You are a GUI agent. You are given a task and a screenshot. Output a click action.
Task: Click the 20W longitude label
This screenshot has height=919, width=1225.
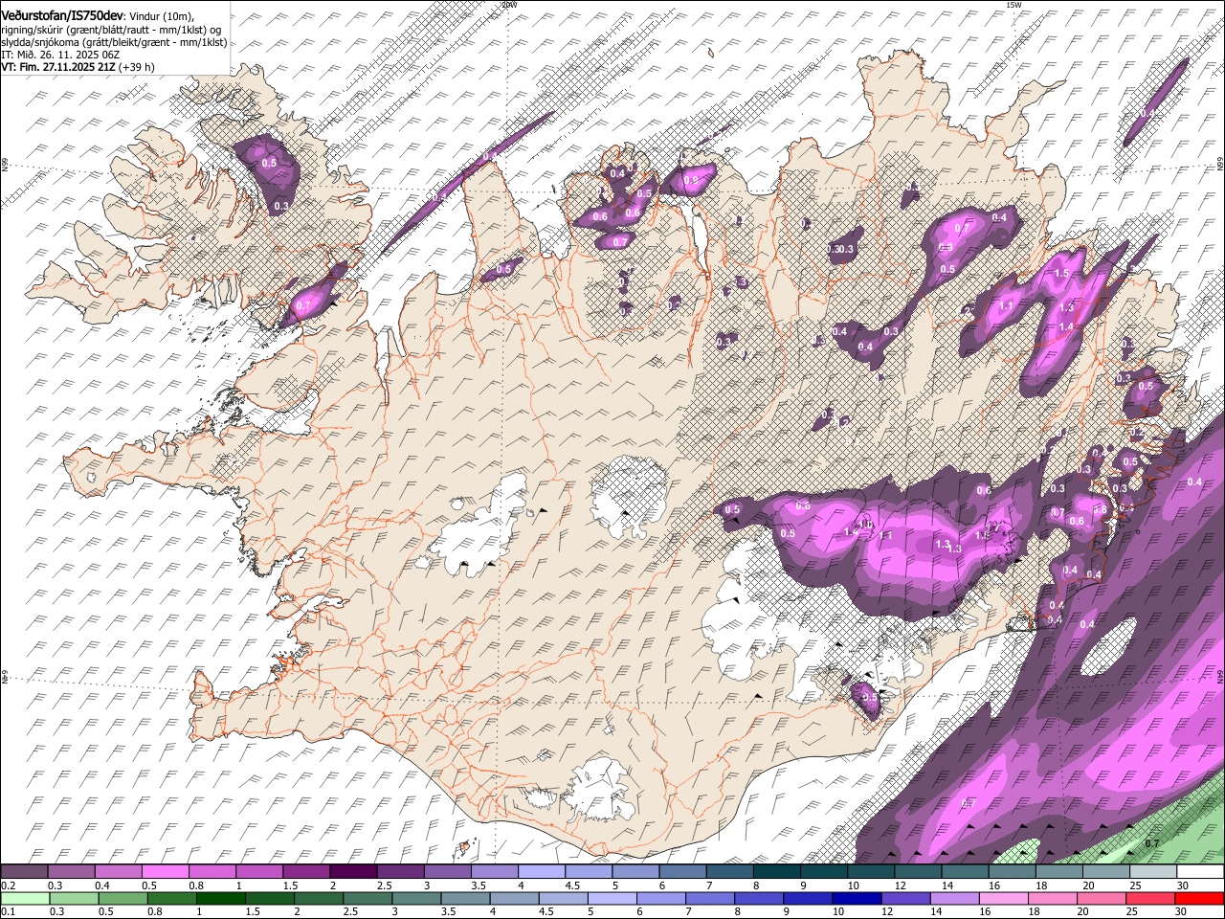[509, 5]
